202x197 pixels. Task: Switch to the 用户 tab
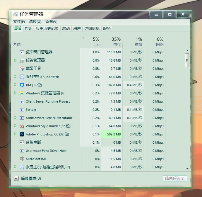[77, 28]
